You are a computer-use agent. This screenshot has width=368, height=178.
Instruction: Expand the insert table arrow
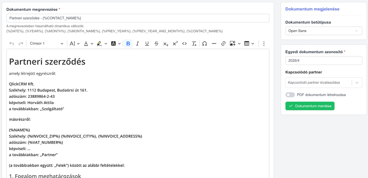[253, 44]
